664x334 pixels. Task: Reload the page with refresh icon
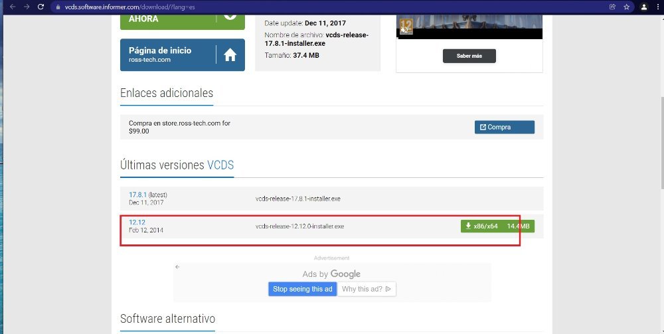41,7
